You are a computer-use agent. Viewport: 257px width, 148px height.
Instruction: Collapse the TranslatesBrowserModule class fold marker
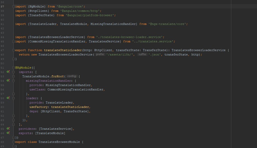[x=13, y=142]
